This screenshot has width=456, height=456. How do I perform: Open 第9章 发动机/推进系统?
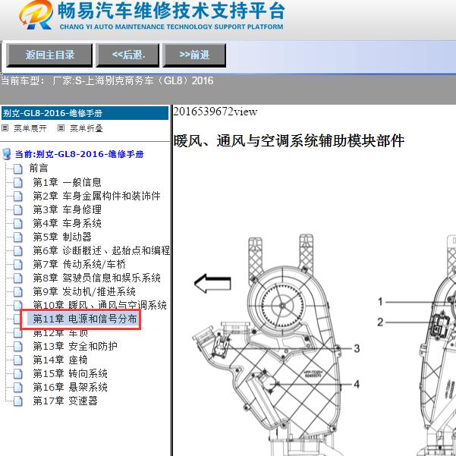84,291
